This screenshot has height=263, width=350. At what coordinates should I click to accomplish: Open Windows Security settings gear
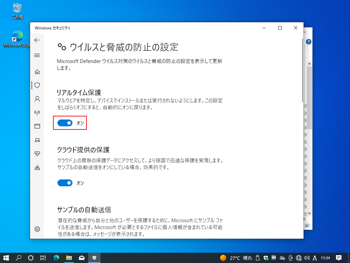coord(37,229)
